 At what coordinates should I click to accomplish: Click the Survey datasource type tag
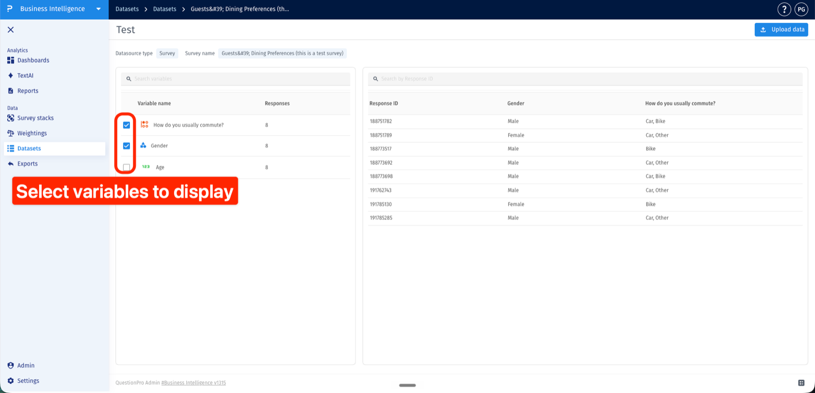(167, 53)
